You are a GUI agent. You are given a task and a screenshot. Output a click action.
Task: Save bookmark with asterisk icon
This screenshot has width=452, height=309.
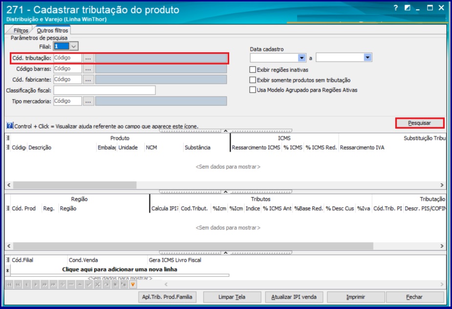point(115,285)
